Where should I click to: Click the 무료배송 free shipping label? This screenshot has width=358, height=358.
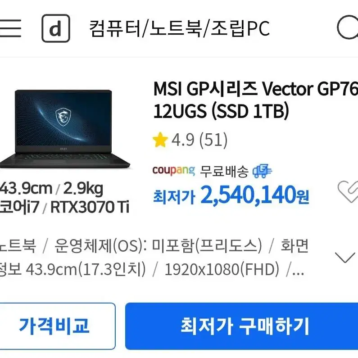[224, 172]
